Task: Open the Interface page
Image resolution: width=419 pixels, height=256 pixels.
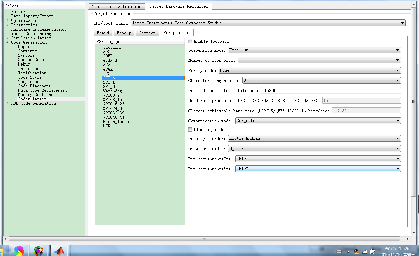Action: coord(29,69)
